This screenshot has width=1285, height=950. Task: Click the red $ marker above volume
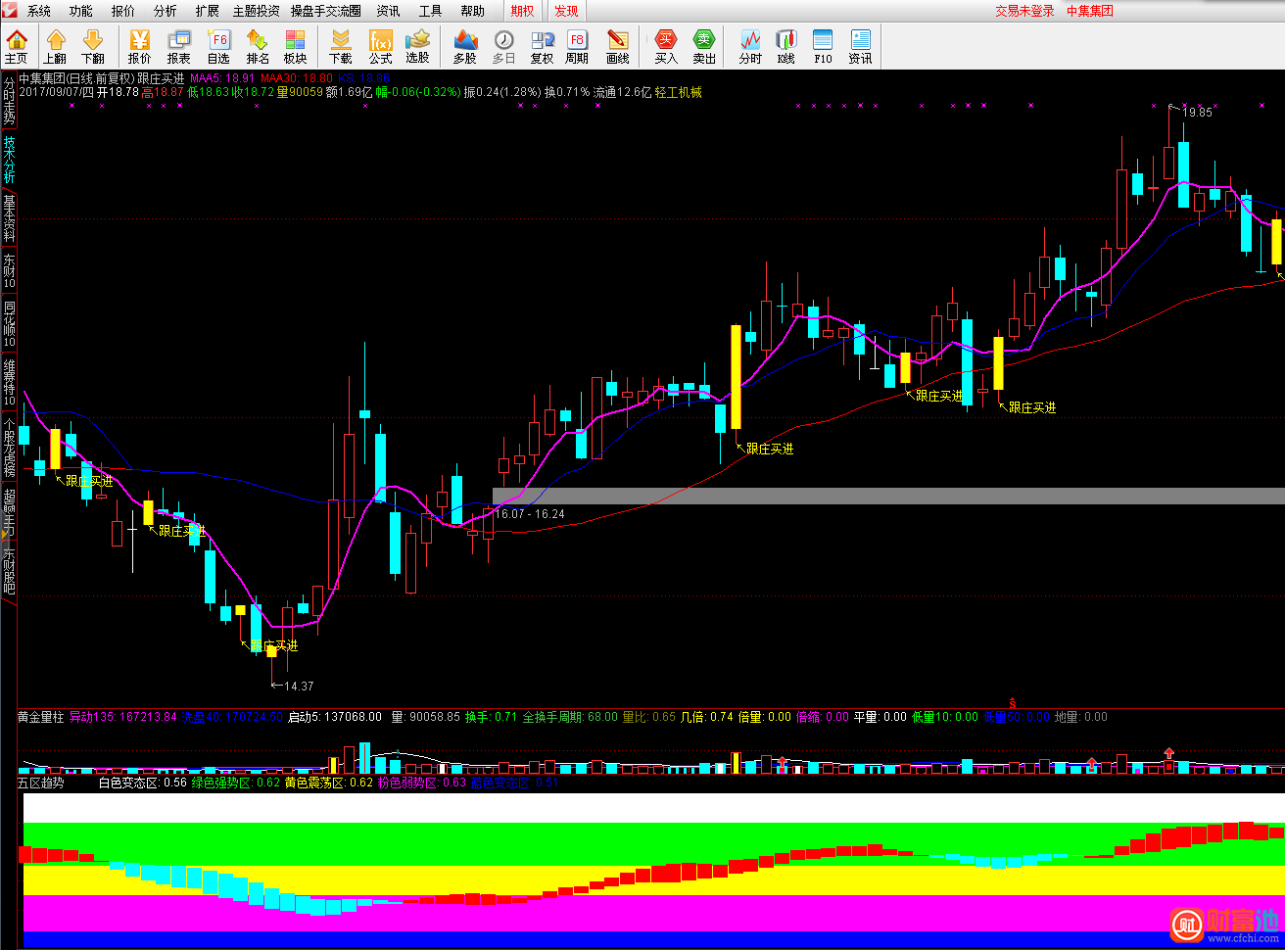coord(1012,703)
